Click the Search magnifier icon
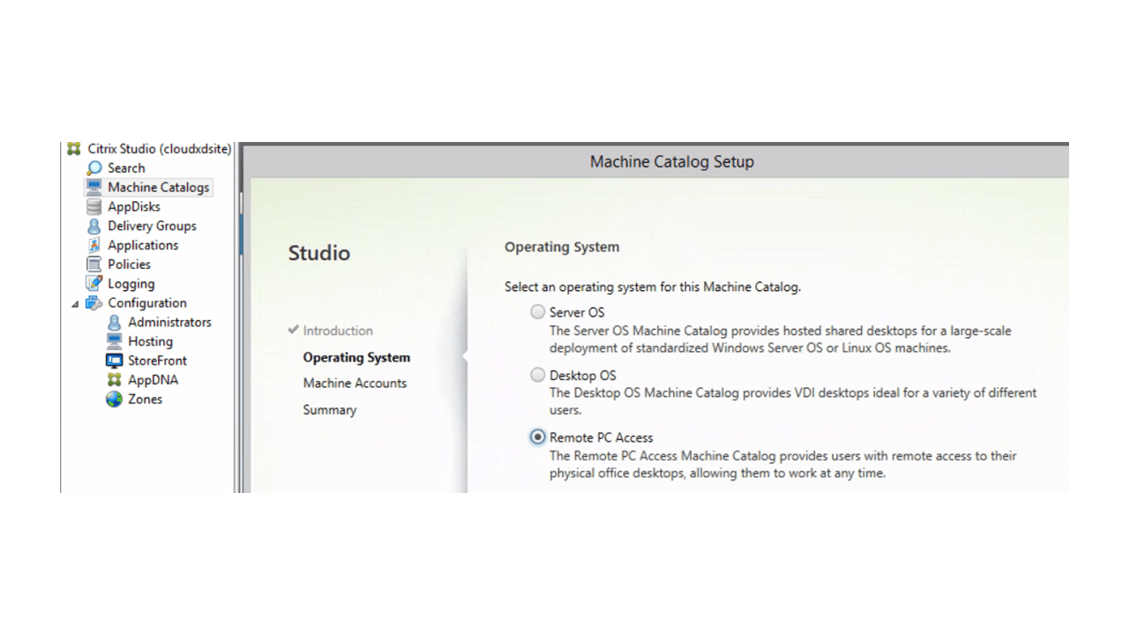The image size is (1129, 635). pyautogui.click(x=95, y=168)
